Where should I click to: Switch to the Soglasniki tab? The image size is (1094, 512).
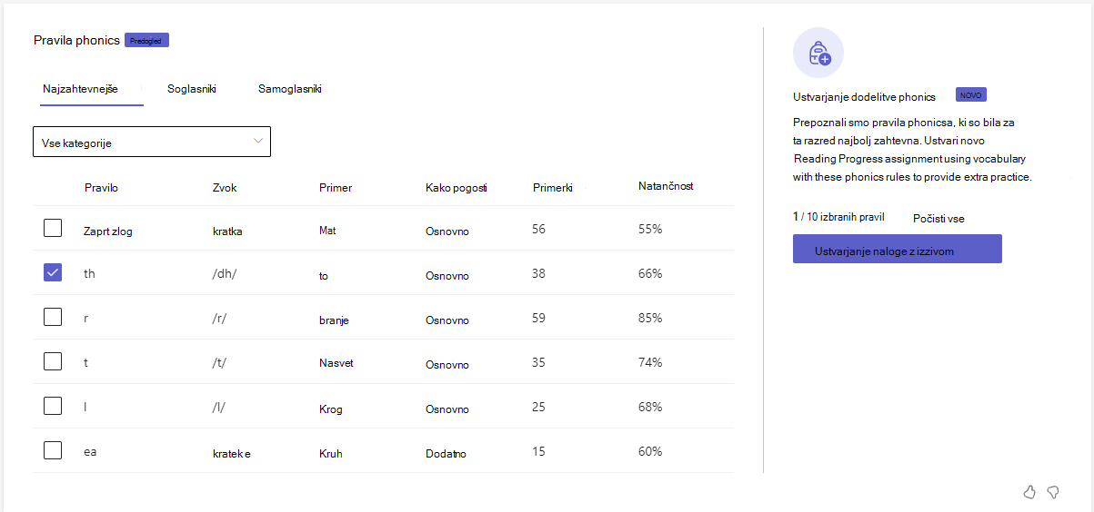[x=192, y=89]
